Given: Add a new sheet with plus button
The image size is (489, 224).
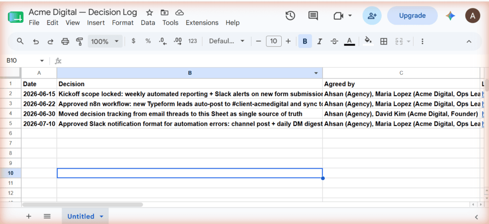Looking at the screenshot, I should pos(29,216).
